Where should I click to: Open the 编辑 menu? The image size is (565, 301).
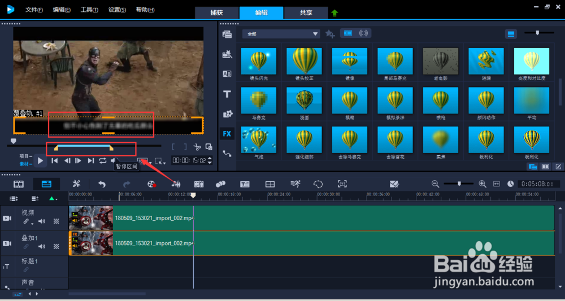tap(62, 10)
